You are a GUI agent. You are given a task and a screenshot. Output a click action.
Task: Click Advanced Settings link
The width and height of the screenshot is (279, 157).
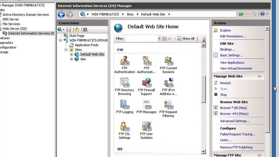(x=235, y=121)
